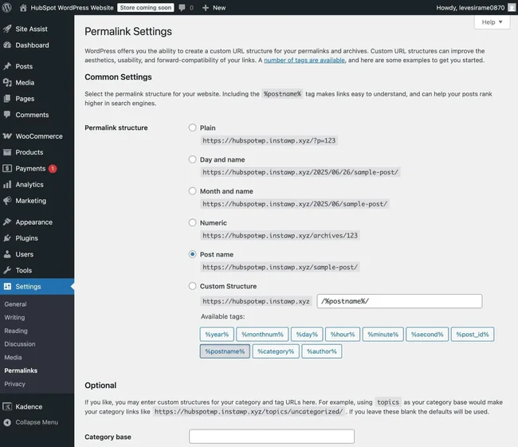Click the home icon beside site name
The width and height of the screenshot is (518, 447).
[x=23, y=8]
